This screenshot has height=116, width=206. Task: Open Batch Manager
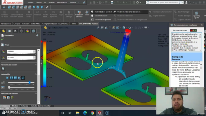pyautogui.click(x=182, y=12)
